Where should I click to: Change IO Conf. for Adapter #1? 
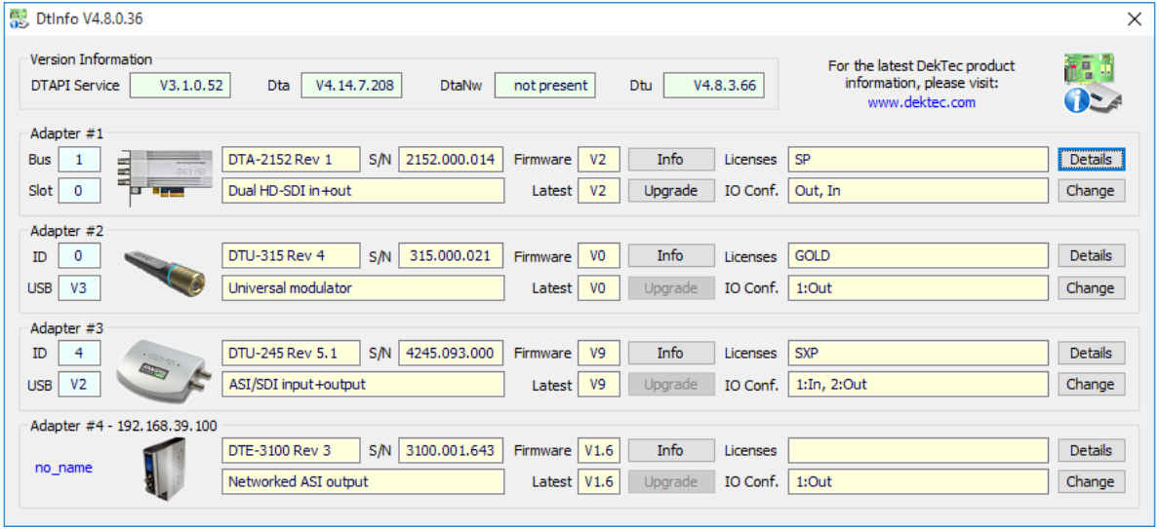tap(1091, 190)
